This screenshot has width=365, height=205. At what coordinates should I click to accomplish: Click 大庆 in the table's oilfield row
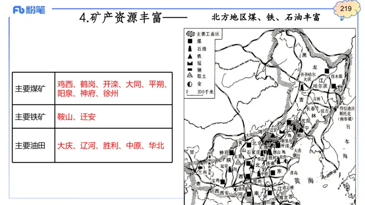pos(65,146)
